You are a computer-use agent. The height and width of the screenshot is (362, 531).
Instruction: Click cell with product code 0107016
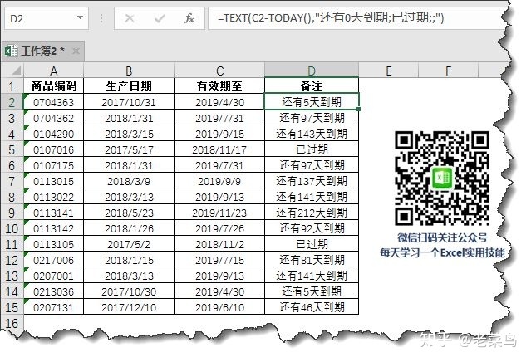coord(53,149)
